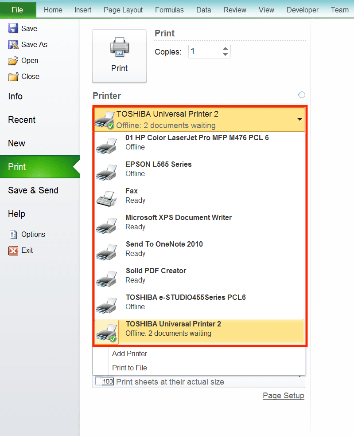The image size is (354, 436).
Task: Click the Close command text
Action: pyautogui.click(x=30, y=76)
